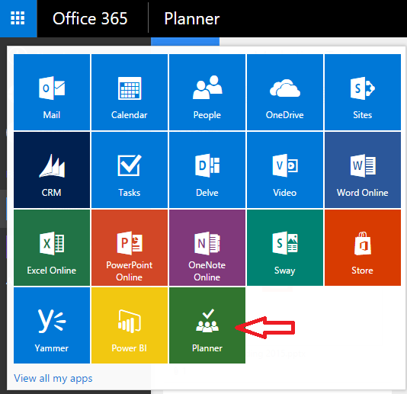Click the Office 365 header title

(90, 18)
